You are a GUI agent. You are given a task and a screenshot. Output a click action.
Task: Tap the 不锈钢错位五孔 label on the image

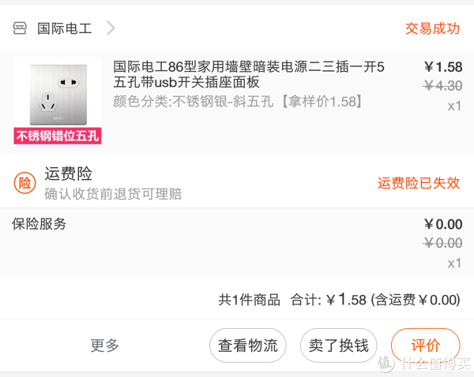click(x=57, y=136)
